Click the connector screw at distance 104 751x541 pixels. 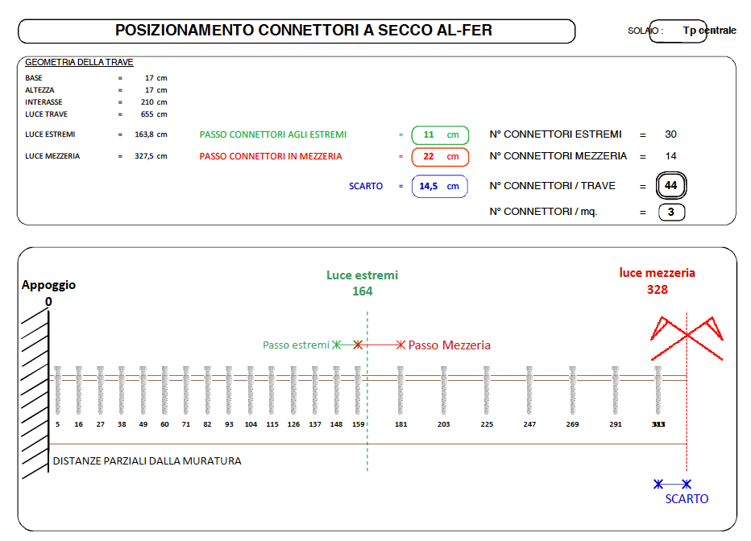click(x=251, y=390)
